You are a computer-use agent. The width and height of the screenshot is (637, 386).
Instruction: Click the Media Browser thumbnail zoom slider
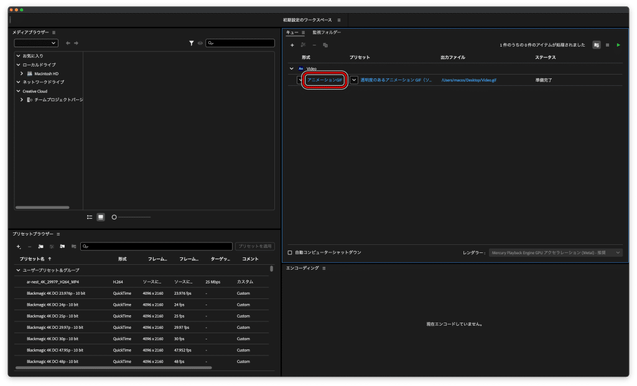131,217
